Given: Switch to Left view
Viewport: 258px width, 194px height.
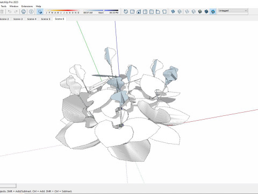Looking at the screenshot, I should coord(158,12).
